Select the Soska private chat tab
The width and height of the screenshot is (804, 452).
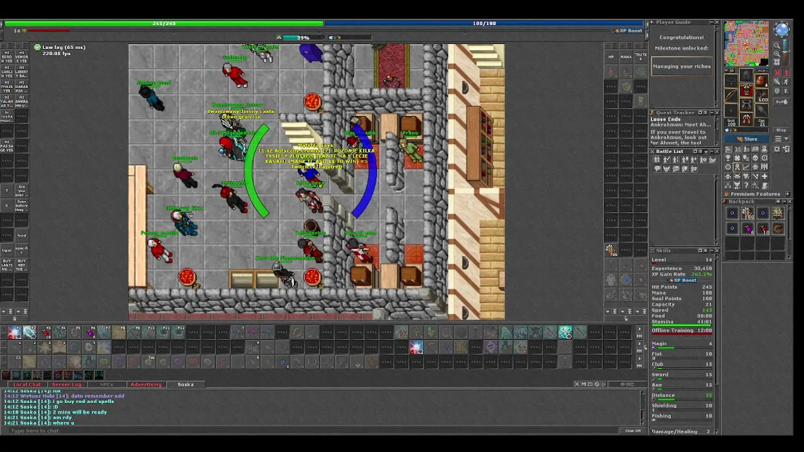185,384
